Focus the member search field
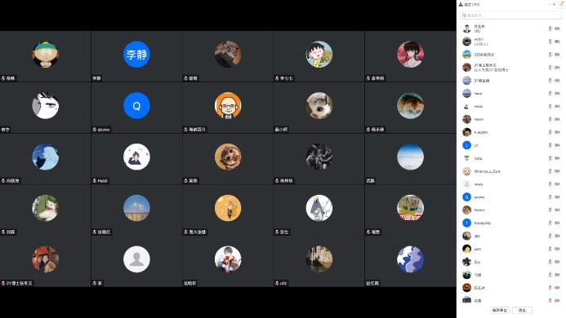The width and height of the screenshot is (566, 318). (510, 15)
